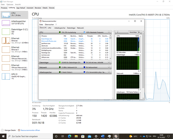Click the Task-Manager title bar icon
This screenshot has width=173, height=139.
1,1
